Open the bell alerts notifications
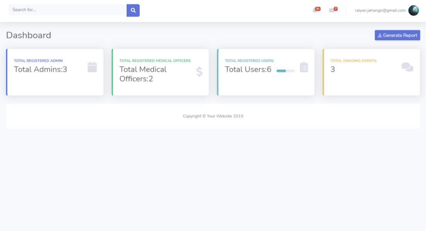This screenshot has height=231, width=426. pos(315,10)
